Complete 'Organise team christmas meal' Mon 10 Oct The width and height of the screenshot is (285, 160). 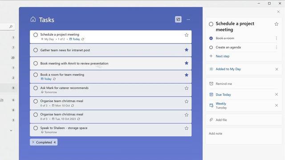(x=36, y=101)
